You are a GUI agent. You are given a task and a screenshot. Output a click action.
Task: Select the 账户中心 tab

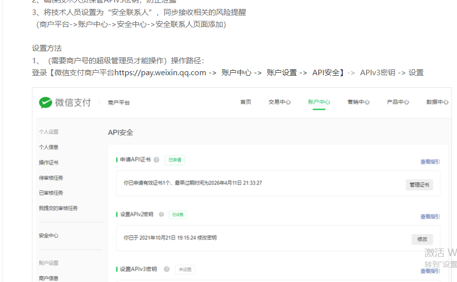point(319,102)
